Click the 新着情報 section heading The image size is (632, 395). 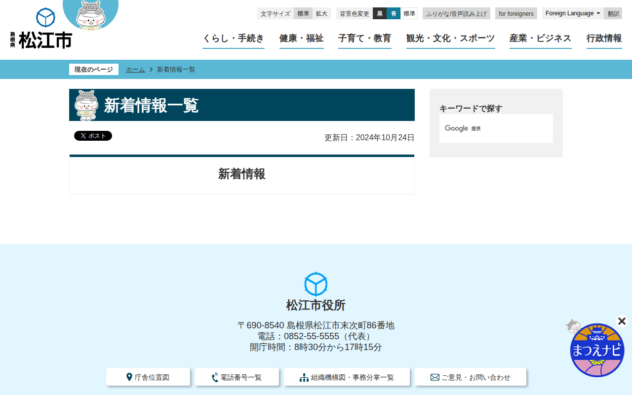242,174
